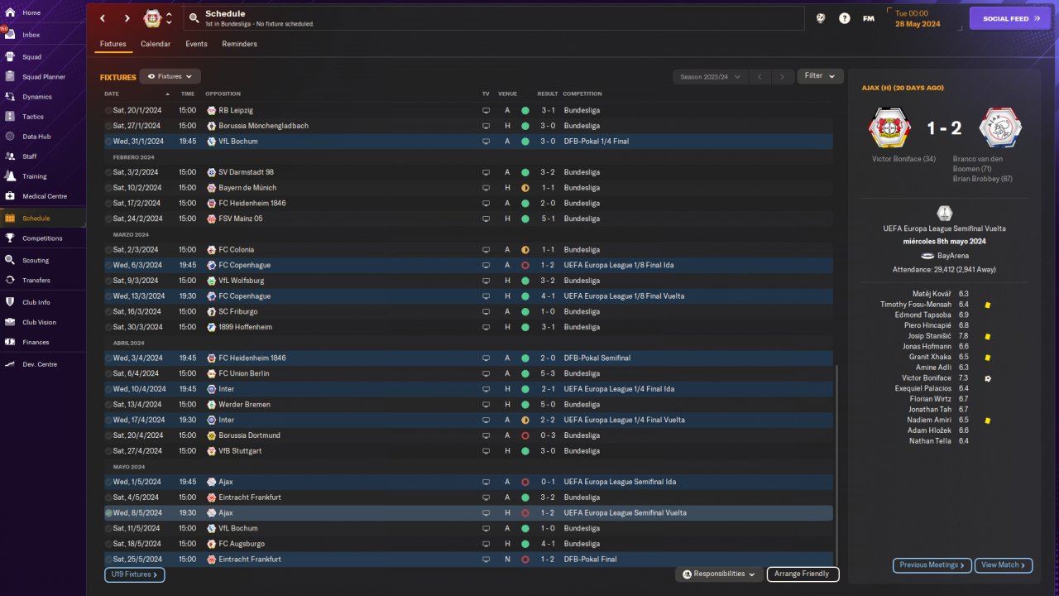This screenshot has width=1059, height=596.
Task: Open the Staff icon in the sidebar
Action: point(10,156)
